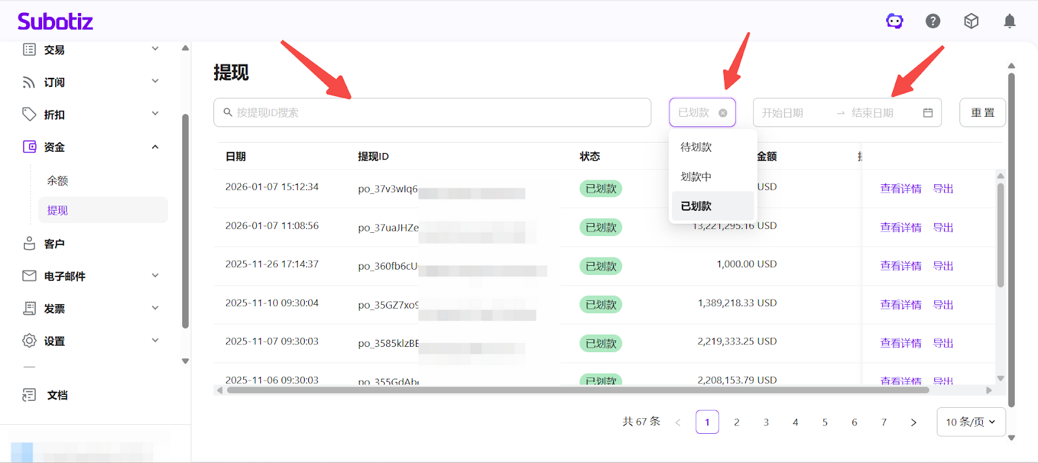Go to page 3 of results
1038x463 pixels.
(766, 422)
